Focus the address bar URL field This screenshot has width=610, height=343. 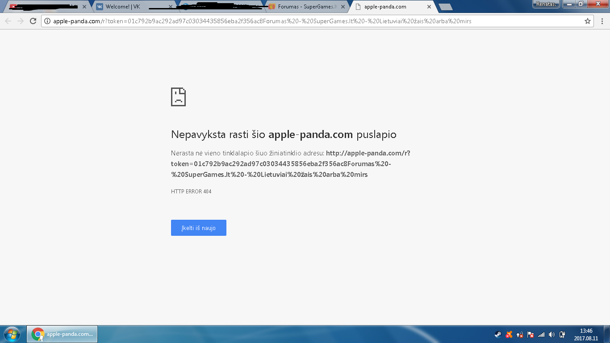click(317, 21)
